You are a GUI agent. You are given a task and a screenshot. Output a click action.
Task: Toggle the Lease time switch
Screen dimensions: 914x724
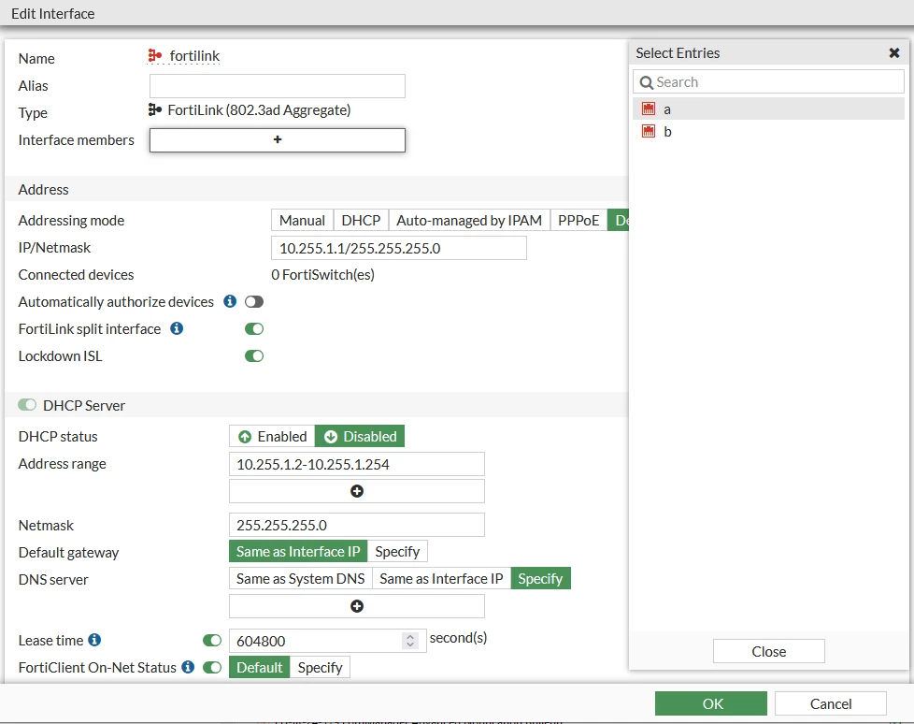coord(212,641)
